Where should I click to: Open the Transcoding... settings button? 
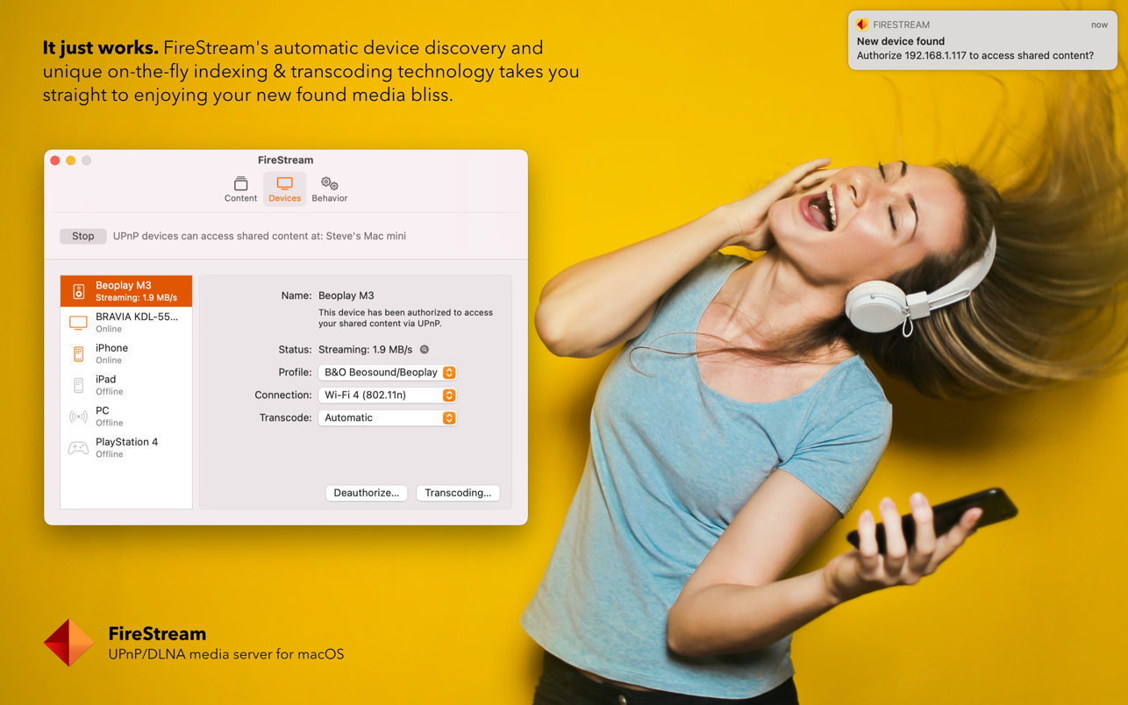tap(458, 493)
